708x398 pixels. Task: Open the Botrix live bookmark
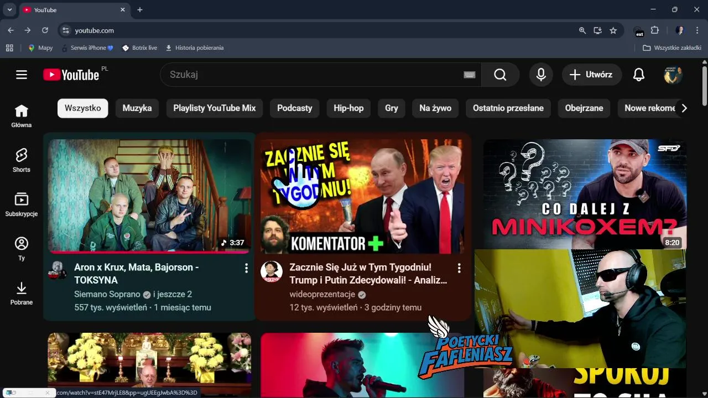click(x=139, y=48)
